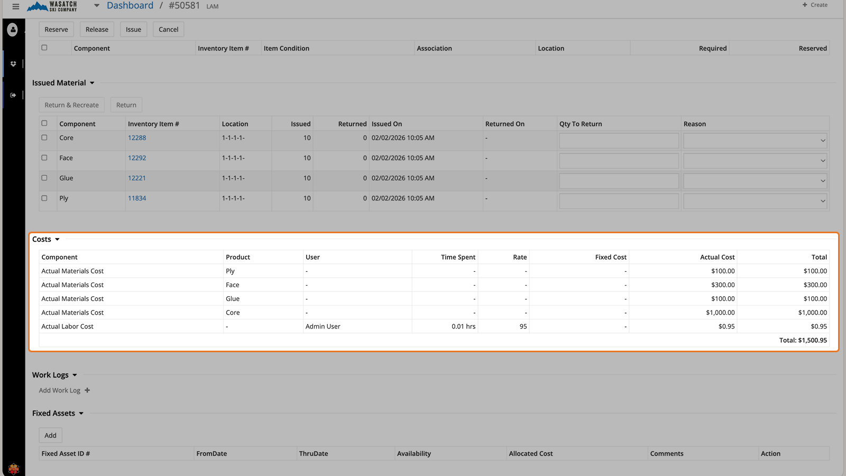
Task: Collapse the Fixed Assets section
Action: click(81, 413)
